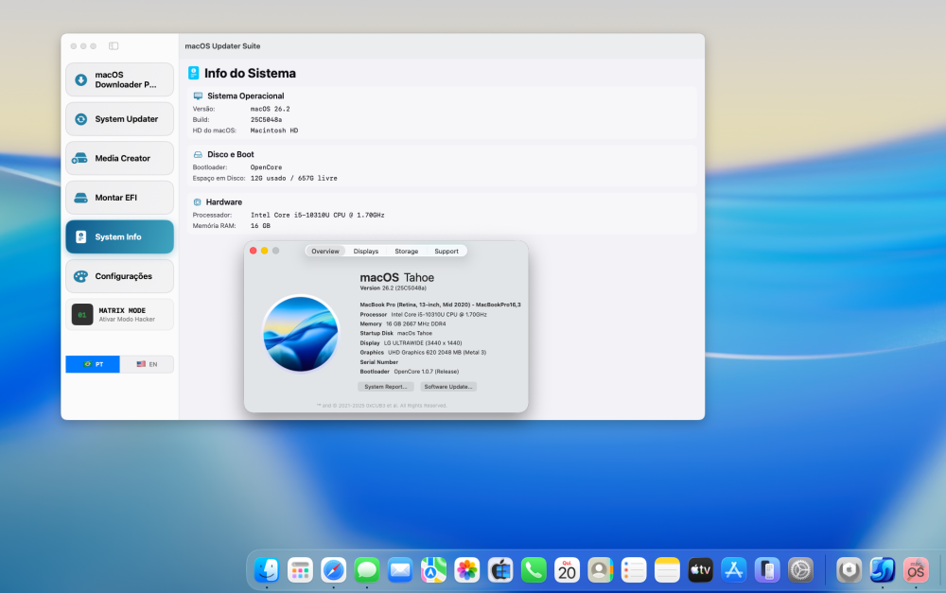The image size is (946, 593).
Task: Activate Matrix Mode hacker toggle
Action: pyautogui.click(x=119, y=314)
